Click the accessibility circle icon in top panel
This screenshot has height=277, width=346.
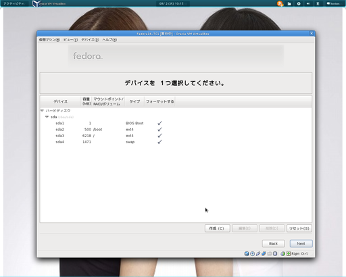pyautogui.click(x=299, y=3)
